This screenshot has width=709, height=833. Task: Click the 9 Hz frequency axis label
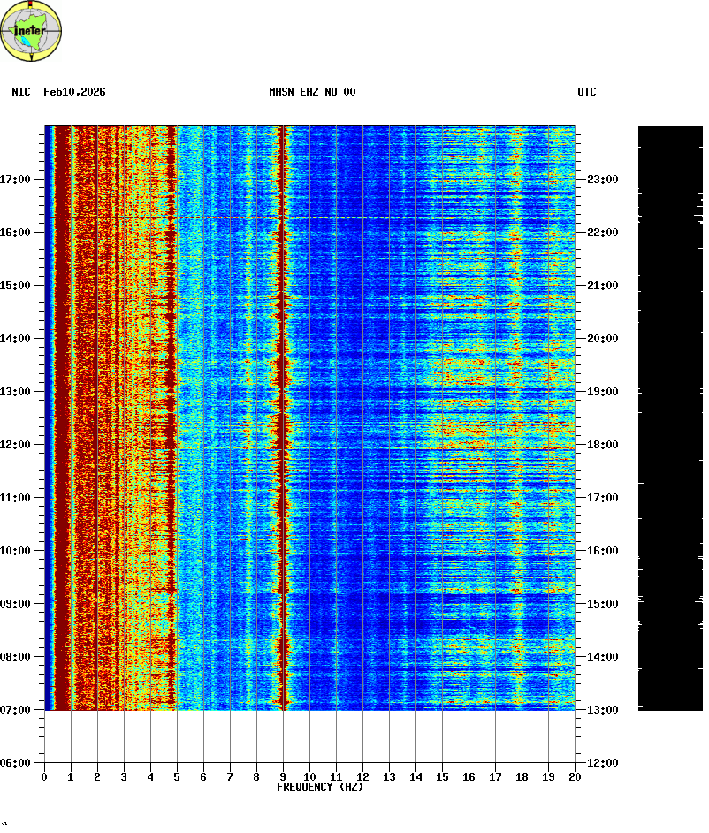tap(283, 777)
